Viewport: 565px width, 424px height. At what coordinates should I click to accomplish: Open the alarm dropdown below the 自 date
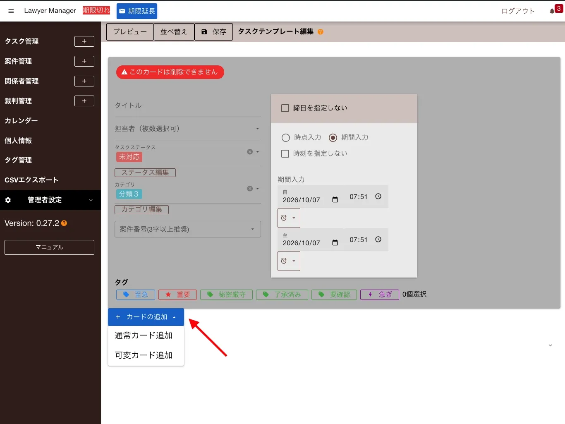(289, 218)
